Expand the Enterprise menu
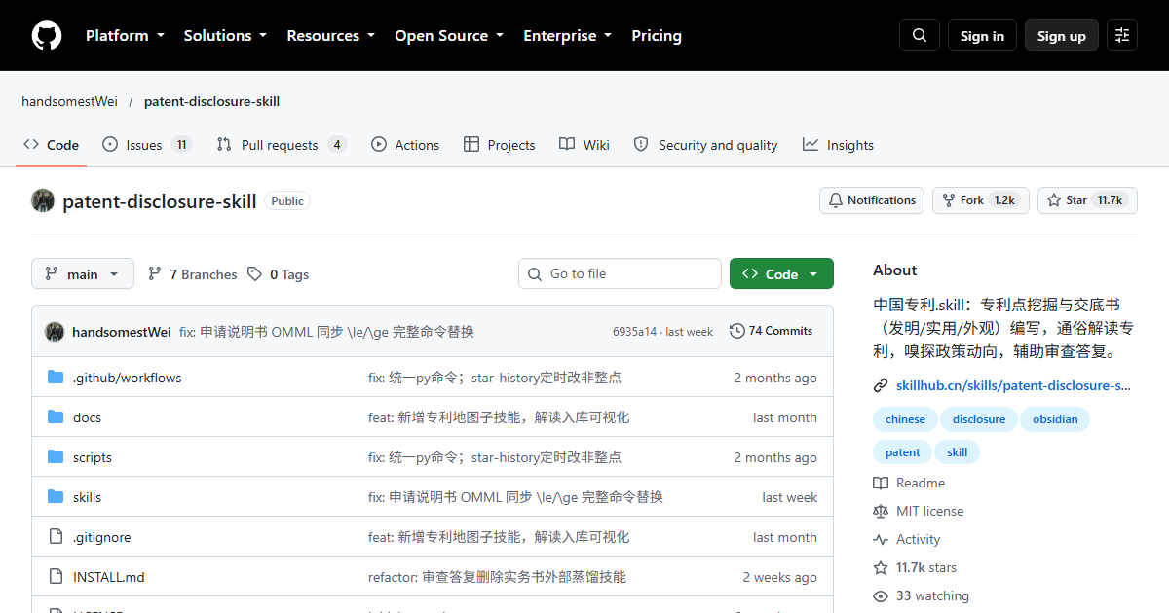 pos(567,36)
